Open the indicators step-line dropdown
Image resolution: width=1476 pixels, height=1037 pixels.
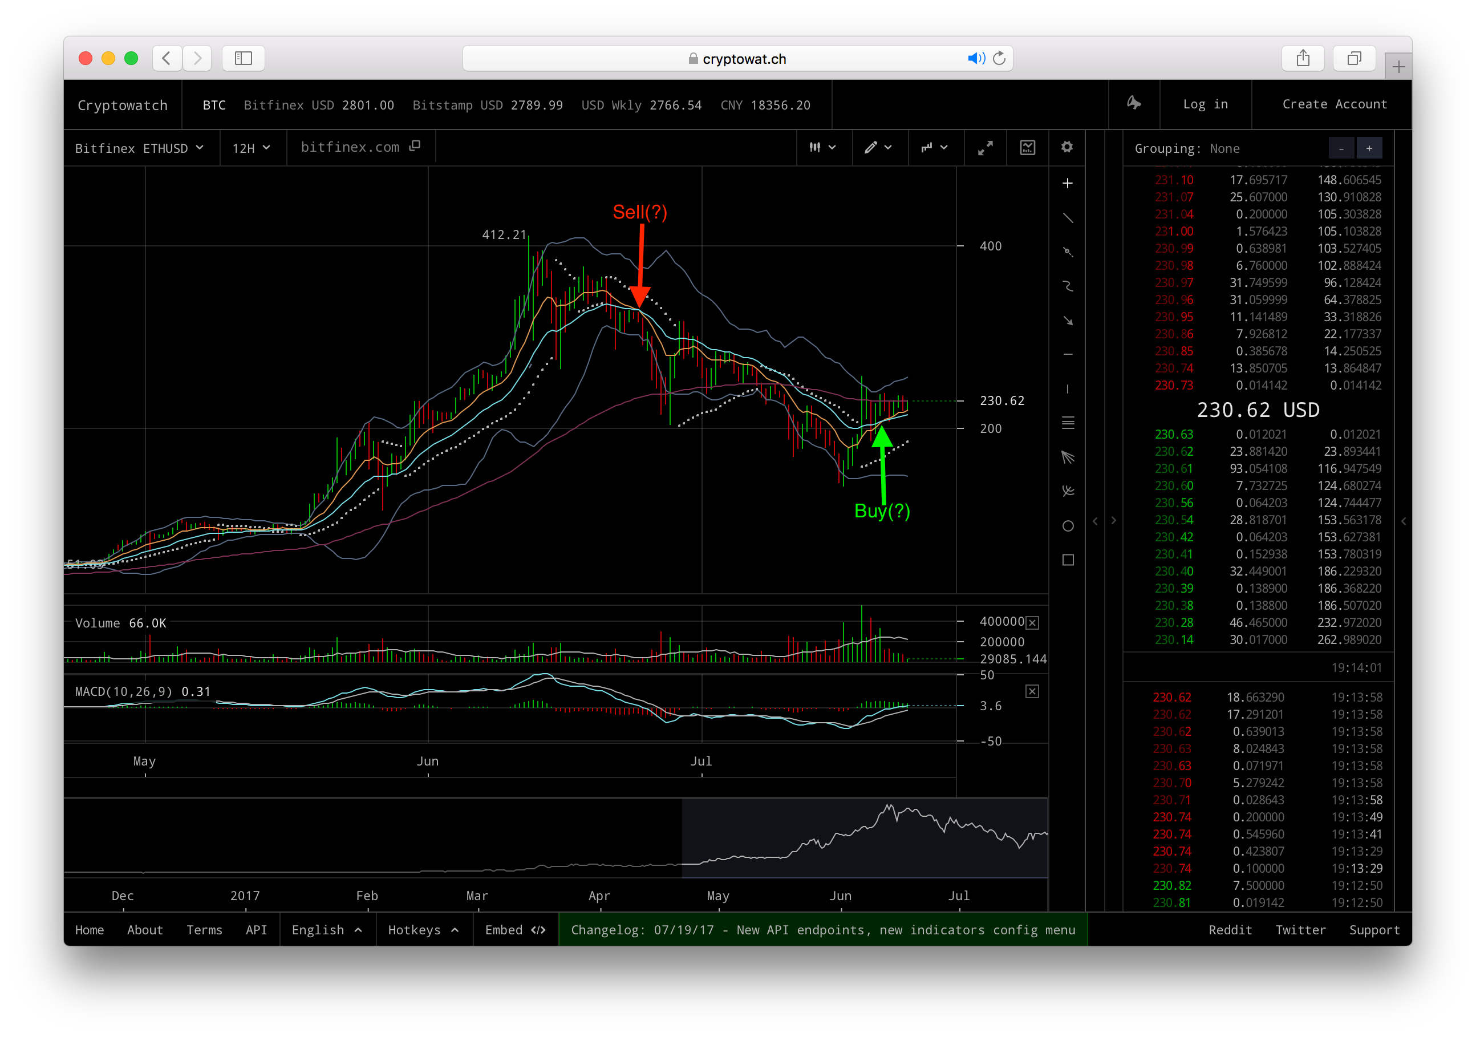[x=934, y=148]
